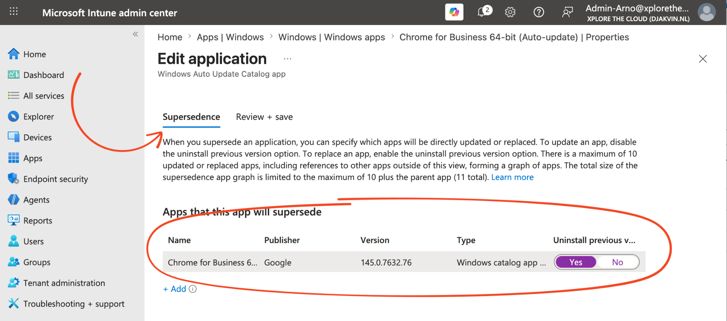Image resolution: width=727 pixels, height=321 pixels.
Task: Click the Reports screen icon
Action: click(x=14, y=220)
